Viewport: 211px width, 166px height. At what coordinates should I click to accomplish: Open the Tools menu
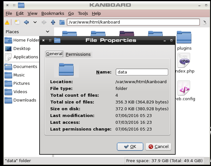tap(83, 14)
